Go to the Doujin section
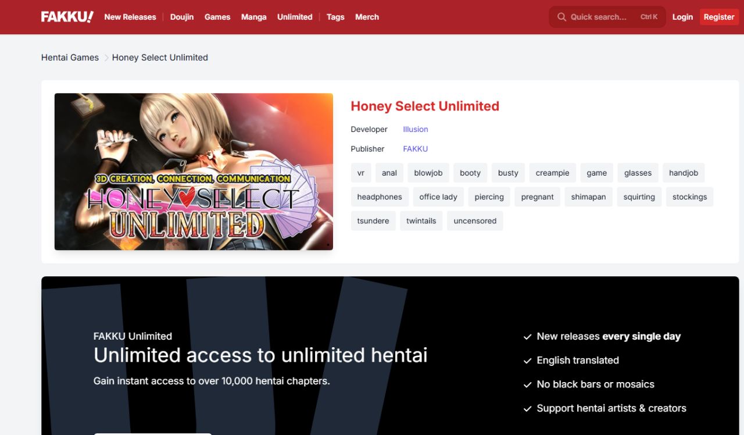 [x=182, y=17]
